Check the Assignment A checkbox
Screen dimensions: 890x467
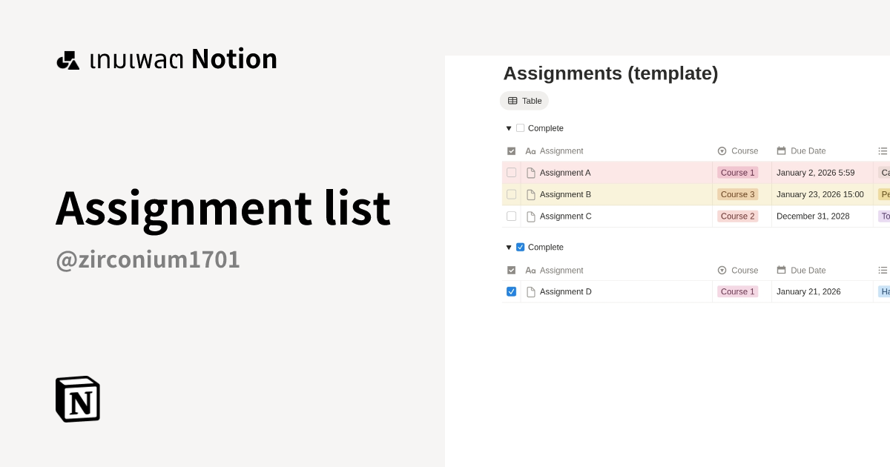(x=511, y=173)
